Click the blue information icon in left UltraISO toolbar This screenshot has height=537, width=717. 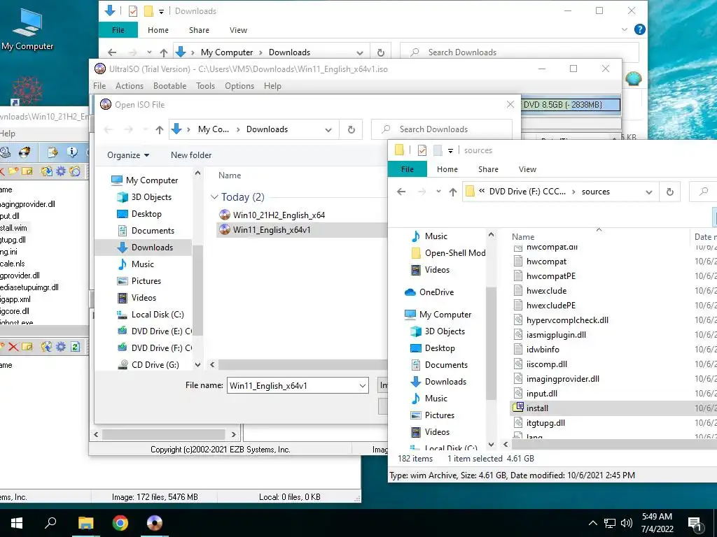[72, 152]
